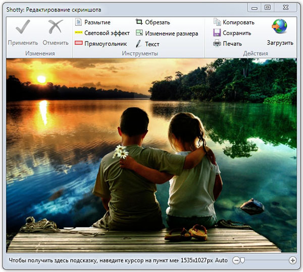Select the Прямоугольник rectangle tool
This screenshot has width=303, height=272.
100,43
